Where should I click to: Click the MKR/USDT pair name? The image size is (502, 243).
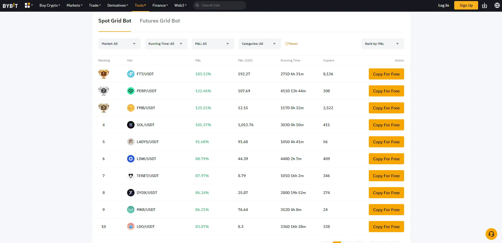pyautogui.click(x=146, y=210)
